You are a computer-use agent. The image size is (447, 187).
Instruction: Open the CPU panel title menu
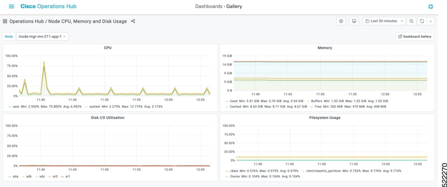pyautogui.click(x=108, y=48)
